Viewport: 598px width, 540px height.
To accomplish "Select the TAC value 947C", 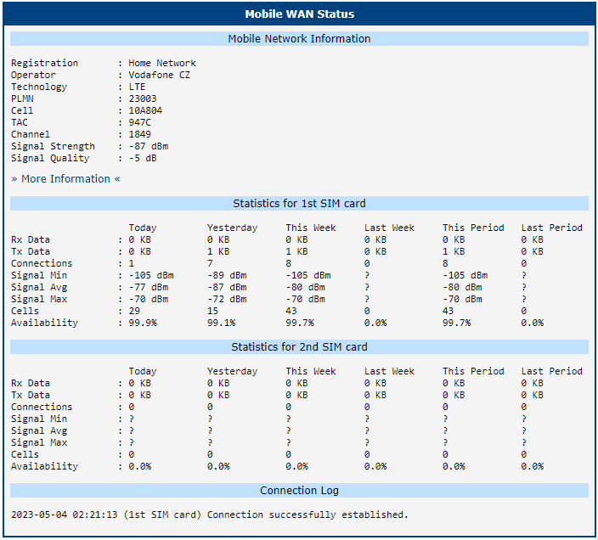I will [x=139, y=122].
